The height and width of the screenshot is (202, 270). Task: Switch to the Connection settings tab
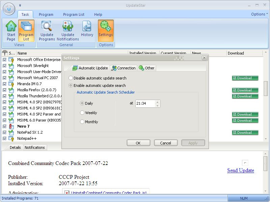coord(123,68)
